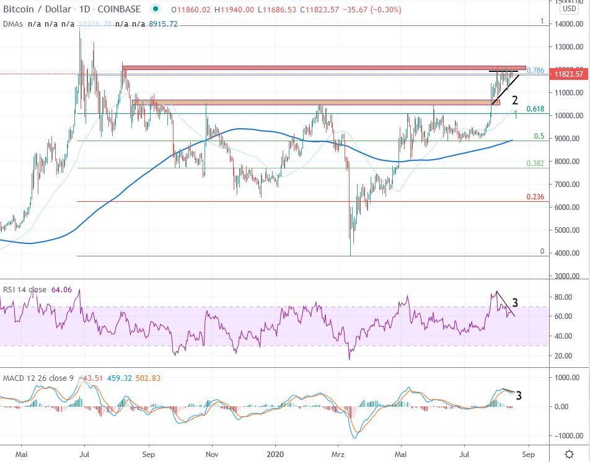
Task: Click the 0.618 Fibonacci level label
Action: (535, 109)
